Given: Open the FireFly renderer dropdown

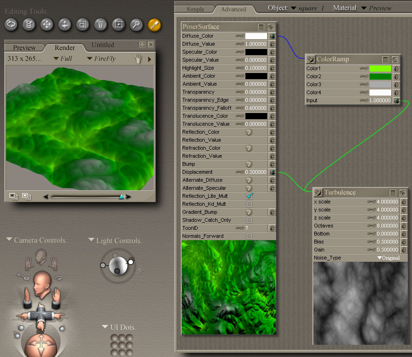Looking at the screenshot, I should coord(101,59).
